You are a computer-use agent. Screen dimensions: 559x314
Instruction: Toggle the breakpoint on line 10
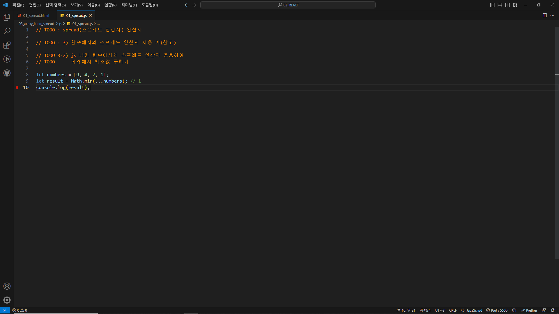[x=17, y=88]
